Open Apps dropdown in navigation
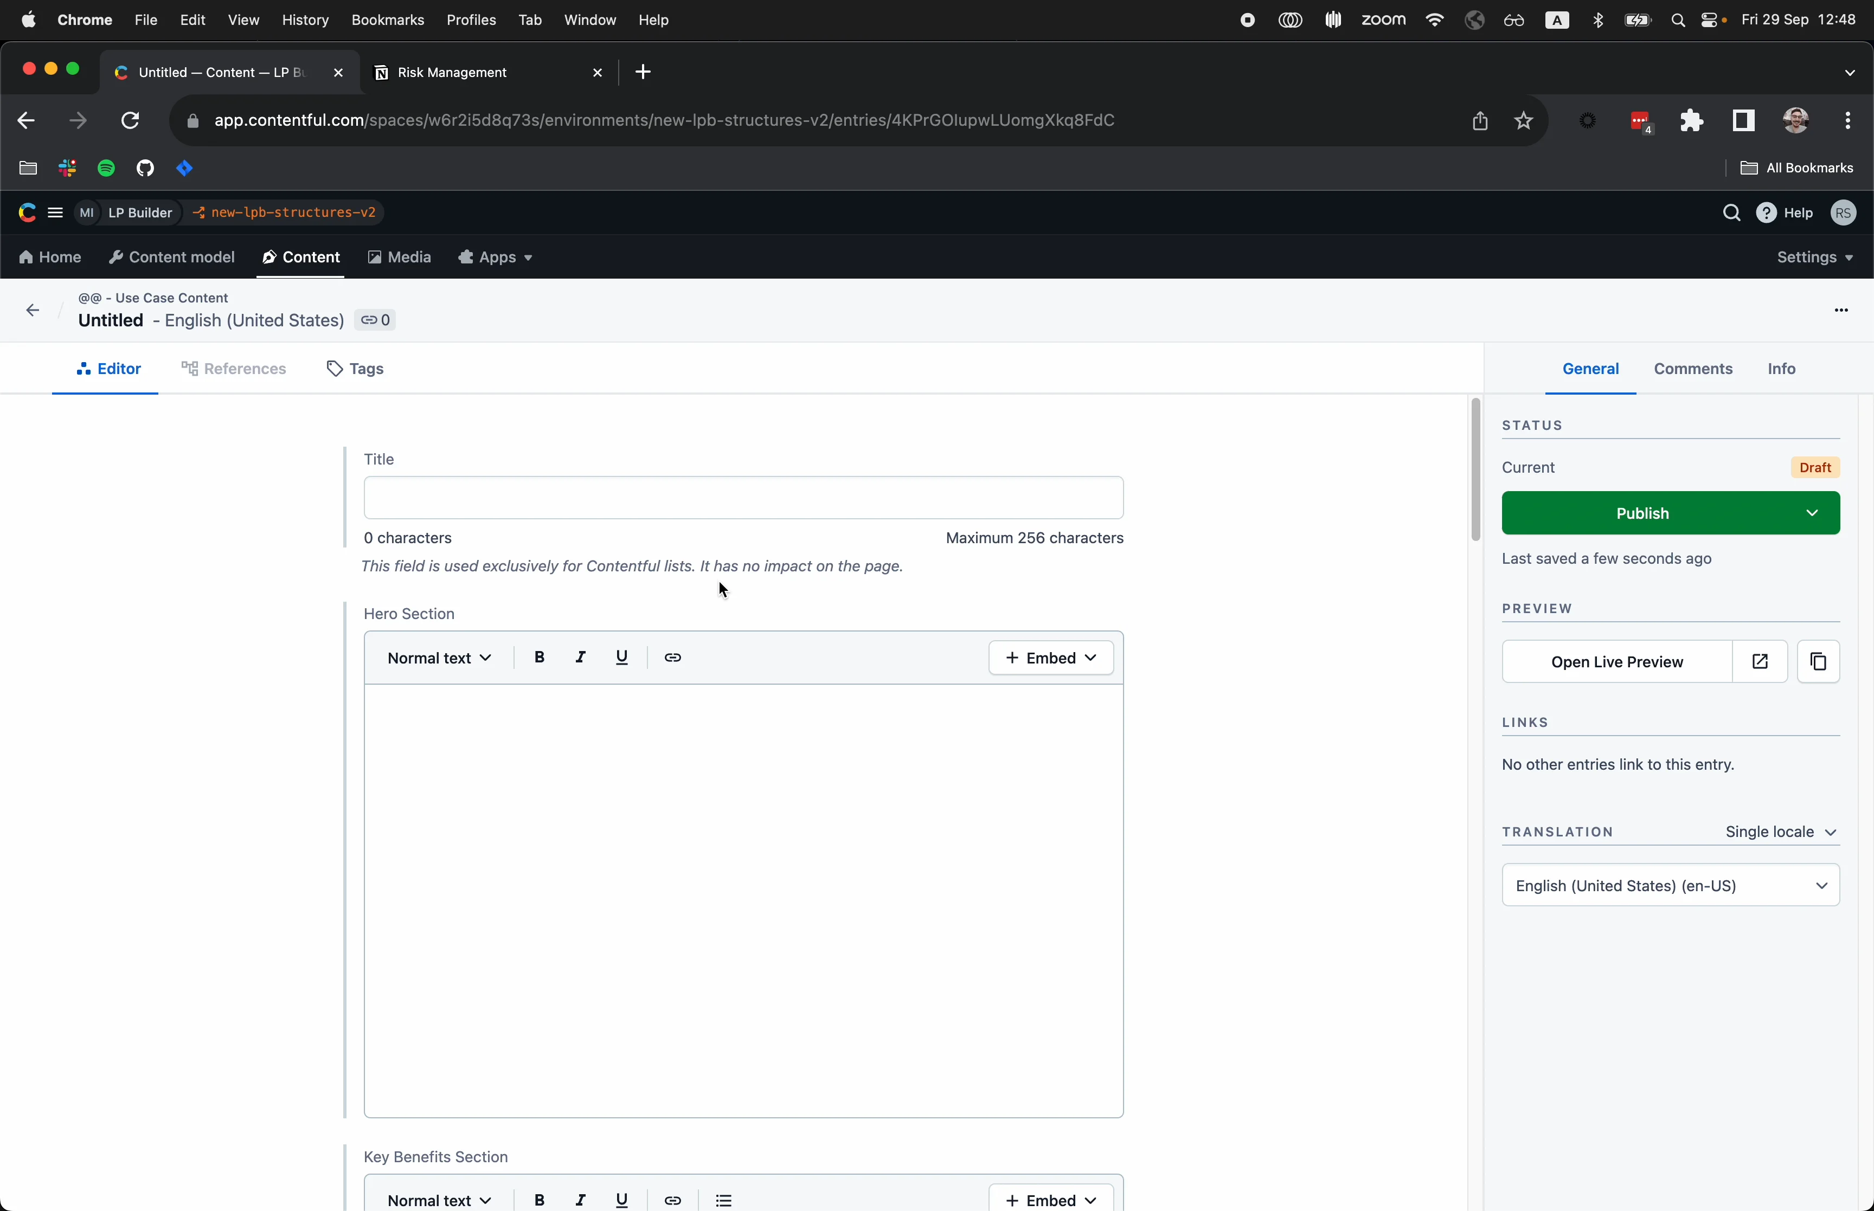Image resolution: width=1874 pixels, height=1211 pixels. [x=496, y=258]
